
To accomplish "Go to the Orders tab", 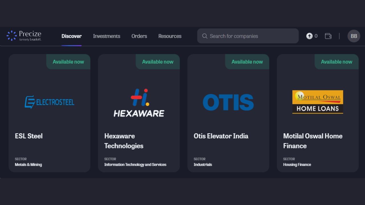I will [x=139, y=36].
